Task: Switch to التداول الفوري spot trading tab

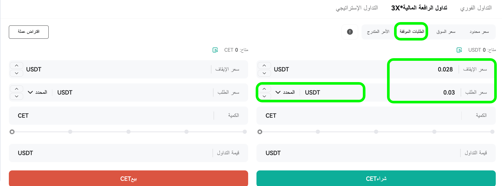Action: [476, 8]
